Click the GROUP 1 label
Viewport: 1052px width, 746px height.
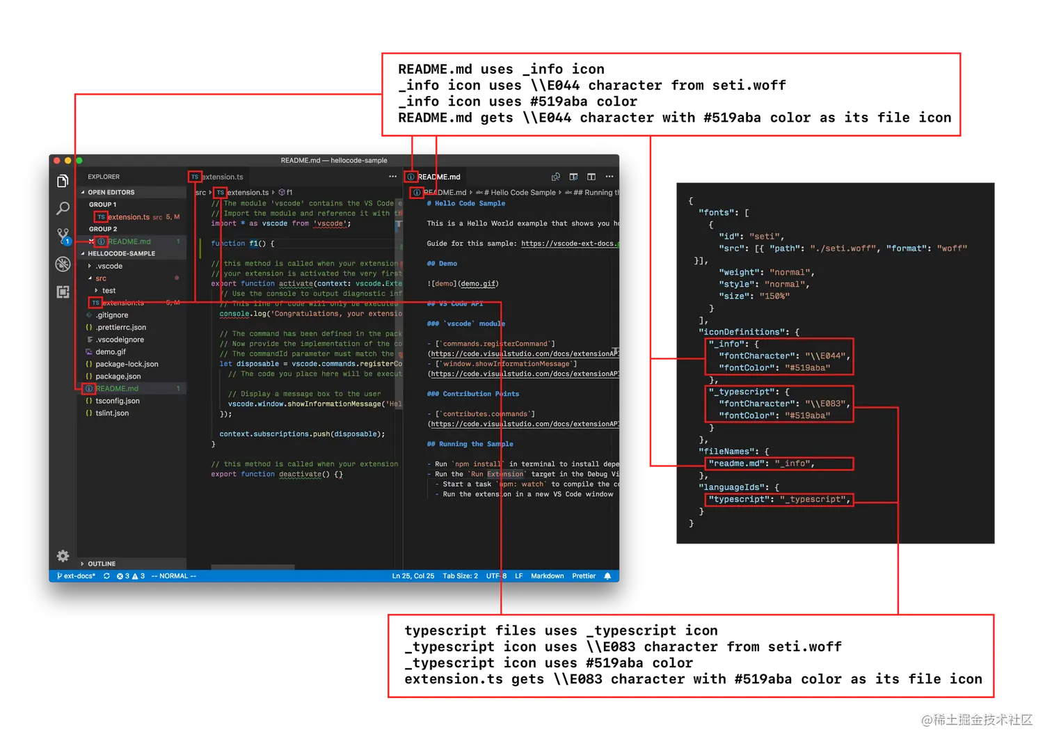tap(102, 205)
